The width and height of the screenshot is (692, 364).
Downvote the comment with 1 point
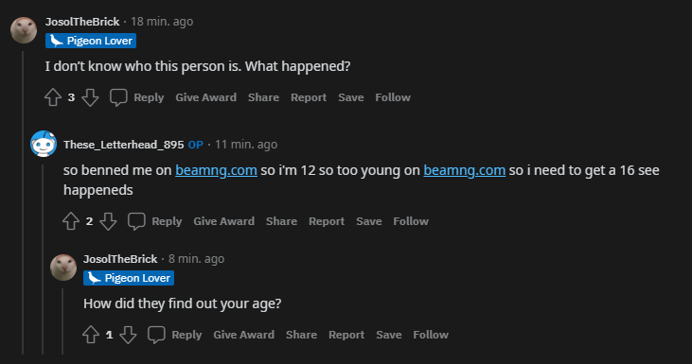click(128, 335)
